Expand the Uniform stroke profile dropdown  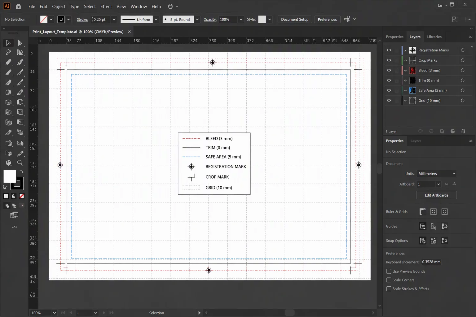point(156,20)
